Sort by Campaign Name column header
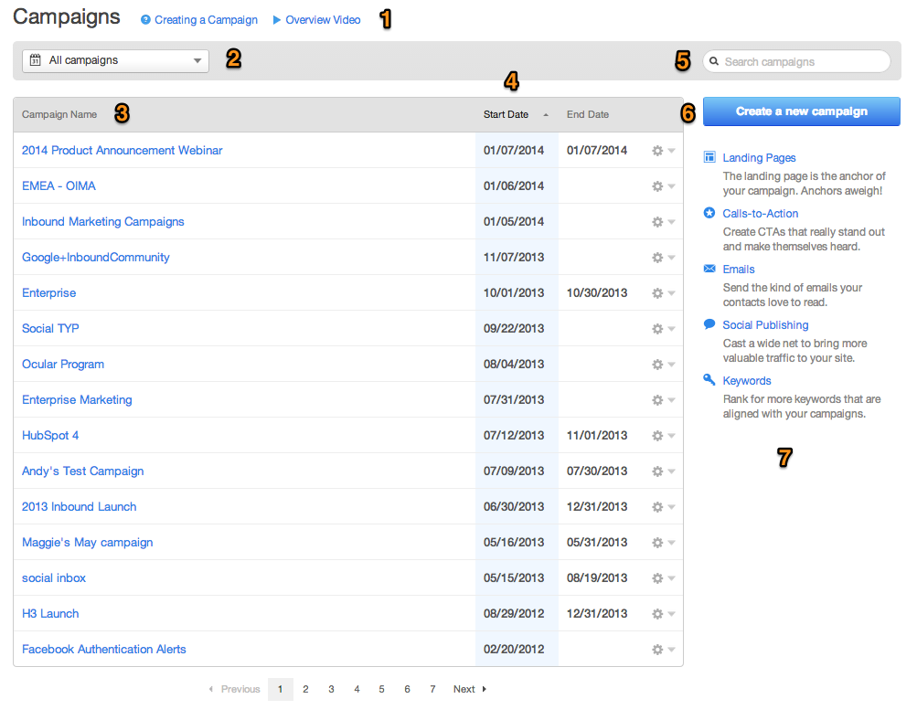This screenshot has height=720, width=917. [x=59, y=115]
